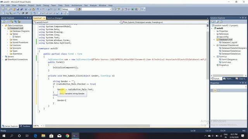
Task: Open the autoID.Form1 class dropdown
Action: [x=120, y=22]
